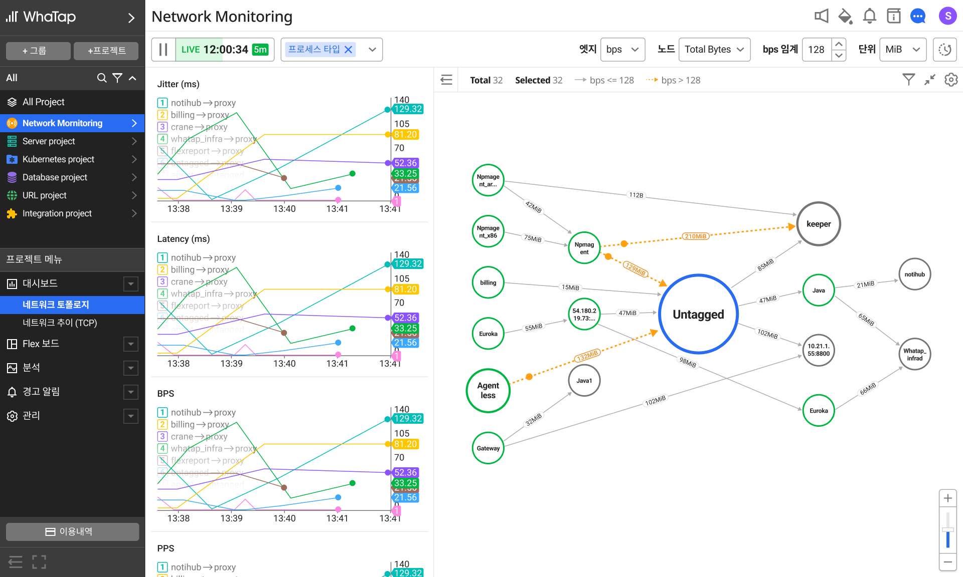
Task: Click the blue chat bubble icon
Action: click(918, 16)
